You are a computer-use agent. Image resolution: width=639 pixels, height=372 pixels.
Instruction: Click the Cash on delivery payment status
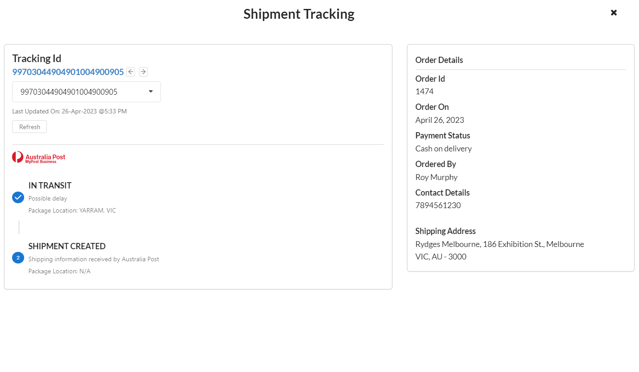(x=444, y=148)
